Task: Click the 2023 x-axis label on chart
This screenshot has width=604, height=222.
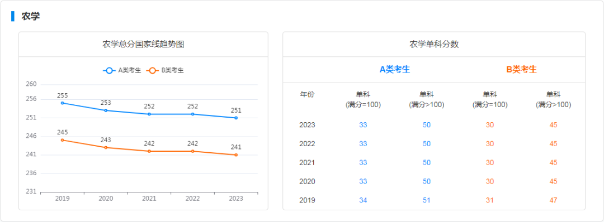Action: coord(236,199)
